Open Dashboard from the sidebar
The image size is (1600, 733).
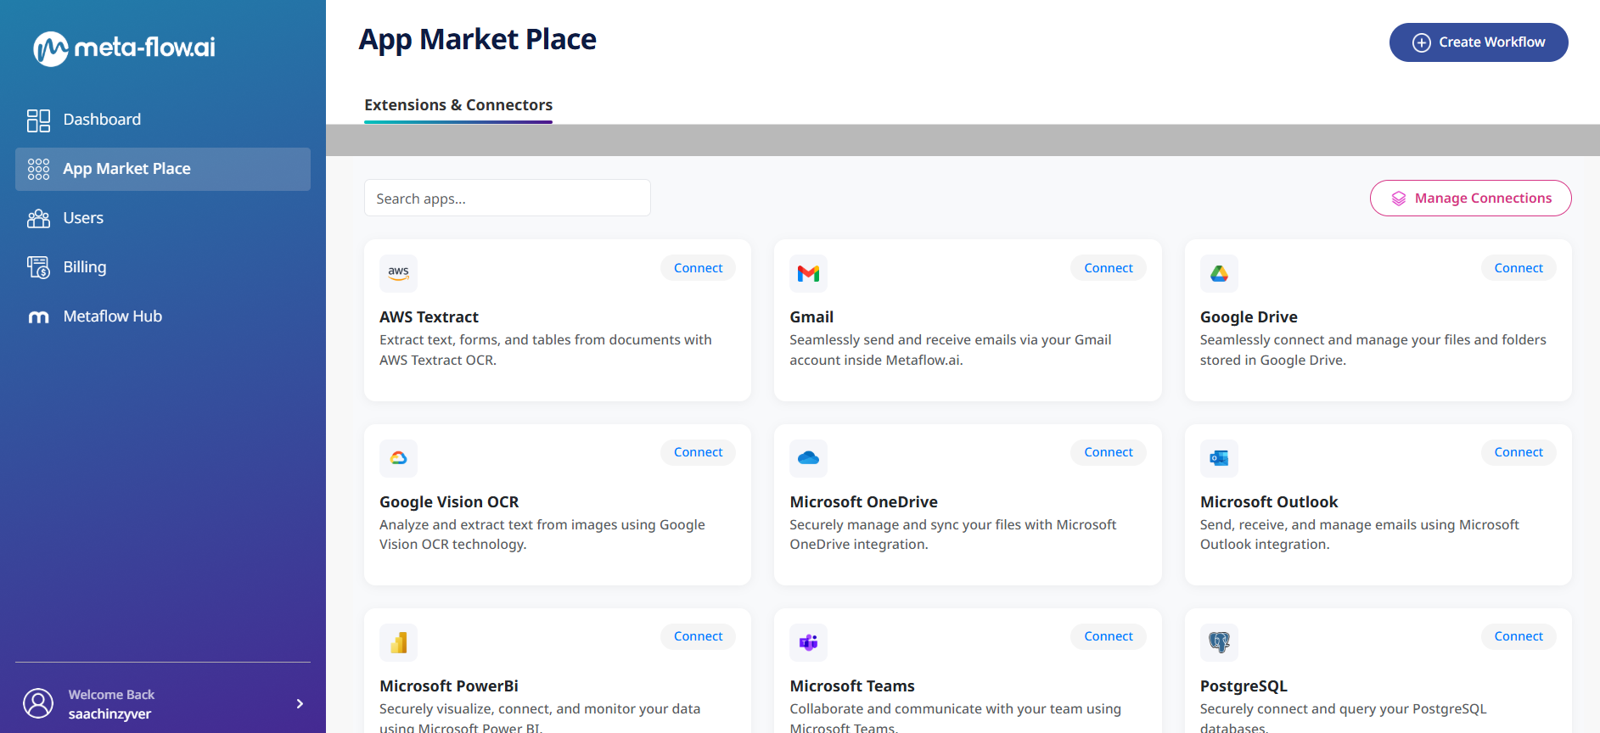(163, 120)
